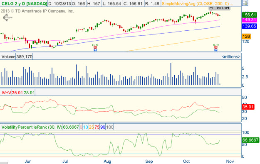
Task: Click the Sep label on time axis
Action: tap(149, 162)
